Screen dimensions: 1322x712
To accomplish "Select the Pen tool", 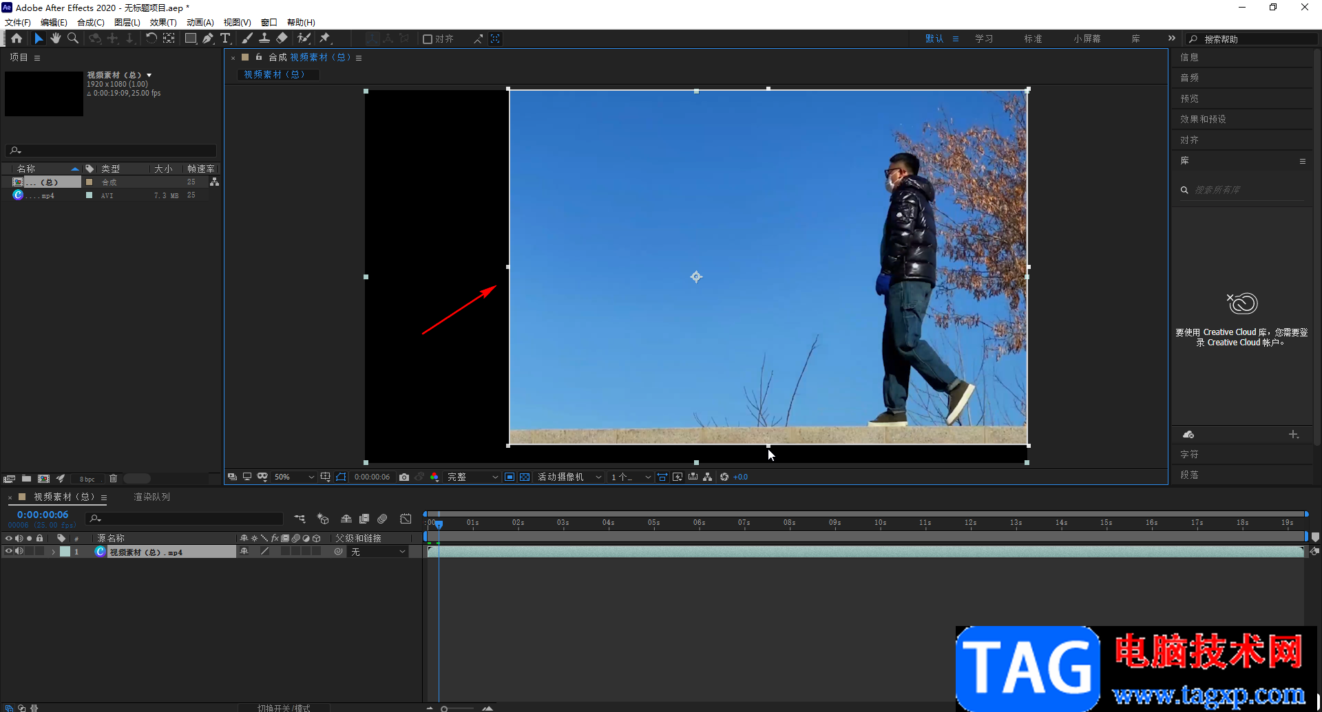I will click(x=208, y=39).
